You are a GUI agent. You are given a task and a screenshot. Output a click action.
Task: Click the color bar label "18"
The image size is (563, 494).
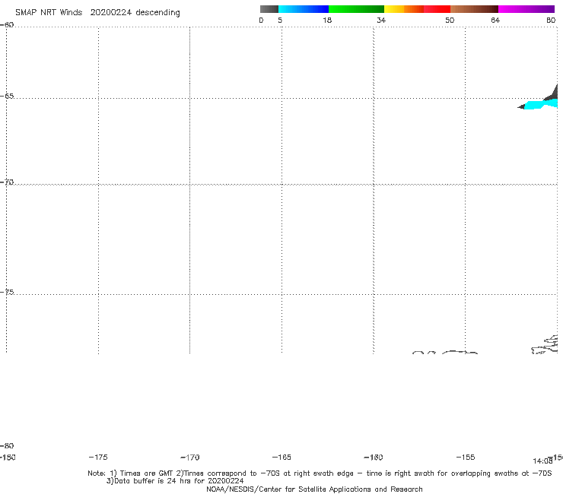(x=327, y=21)
